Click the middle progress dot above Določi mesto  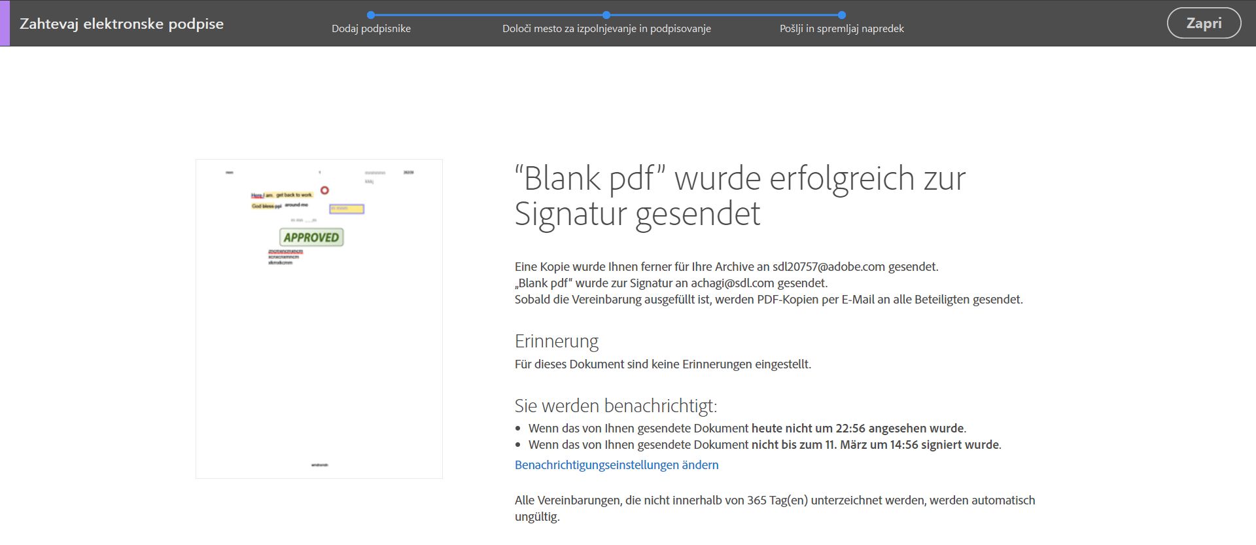click(x=606, y=14)
